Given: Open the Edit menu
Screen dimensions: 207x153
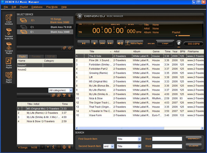Looking at the screenshot, I should pos(14,7).
